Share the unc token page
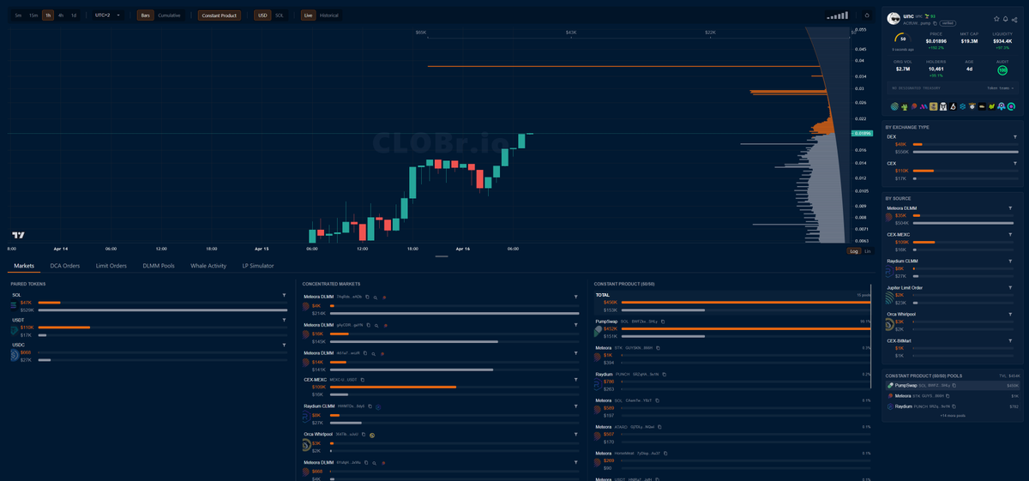Screen dimensions: 1029x481 coord(1015,18)
